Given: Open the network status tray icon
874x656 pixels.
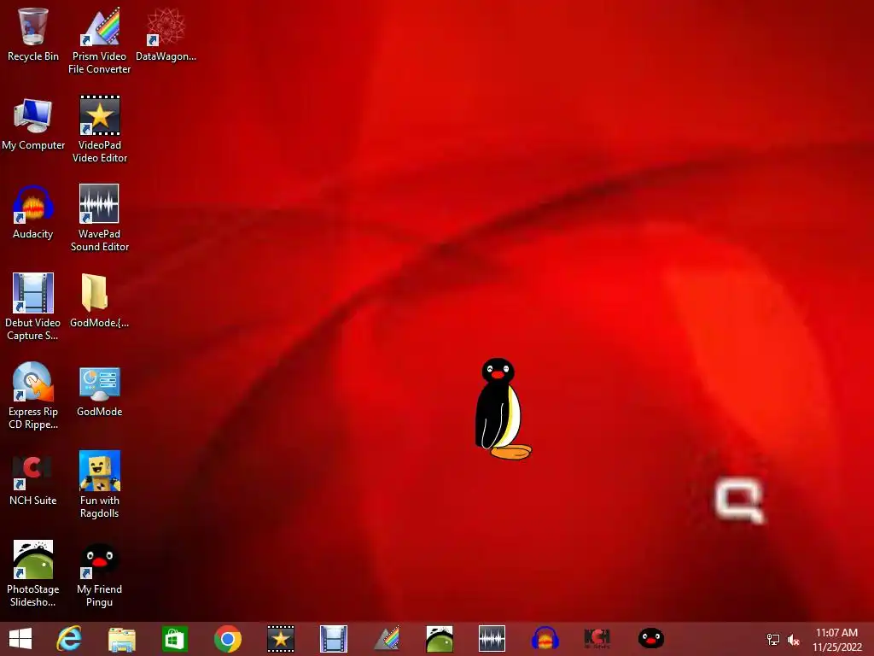Looking at the screenshot, I should click(773, 639).
